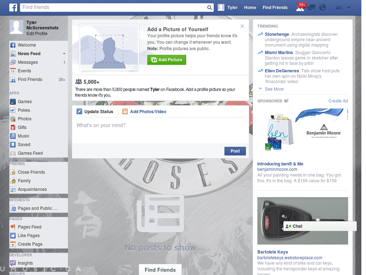Click the Saved bookmark icon
This screenshot has width=366, height=275.
click(13, 145)
